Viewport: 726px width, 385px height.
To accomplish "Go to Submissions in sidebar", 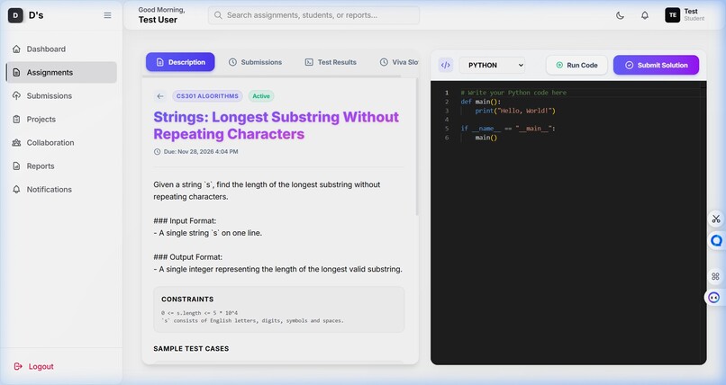I will (x=61, y=95).
